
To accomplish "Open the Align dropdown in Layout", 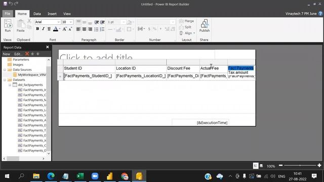I will [187, 33].
